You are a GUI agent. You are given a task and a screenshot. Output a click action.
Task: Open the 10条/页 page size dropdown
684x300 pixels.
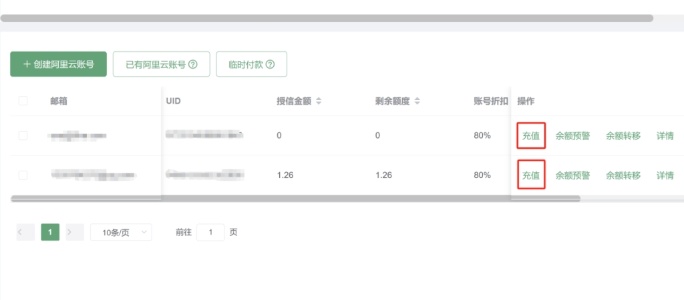click(x=121, y=232)
